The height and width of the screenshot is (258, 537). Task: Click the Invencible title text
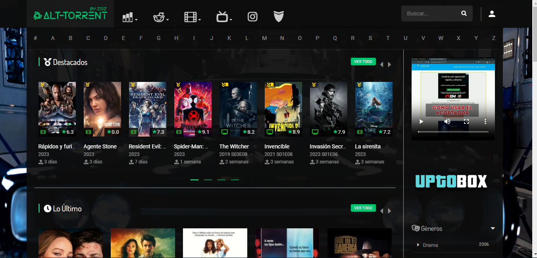(x=277, y=146)
